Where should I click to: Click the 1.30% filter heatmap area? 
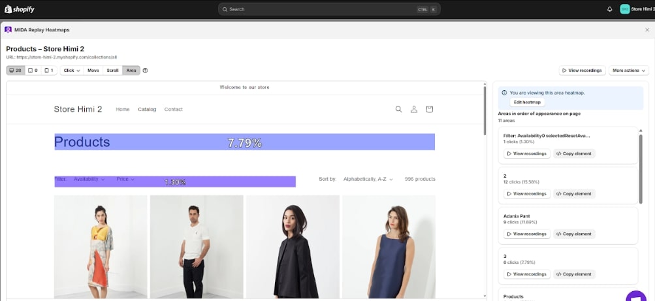(175, 182)
